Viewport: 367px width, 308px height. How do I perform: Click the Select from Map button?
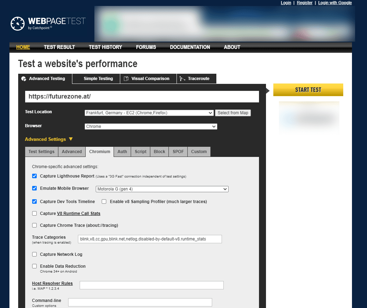coord(233,113)
